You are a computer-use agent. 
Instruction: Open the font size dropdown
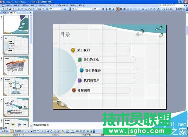100,9
